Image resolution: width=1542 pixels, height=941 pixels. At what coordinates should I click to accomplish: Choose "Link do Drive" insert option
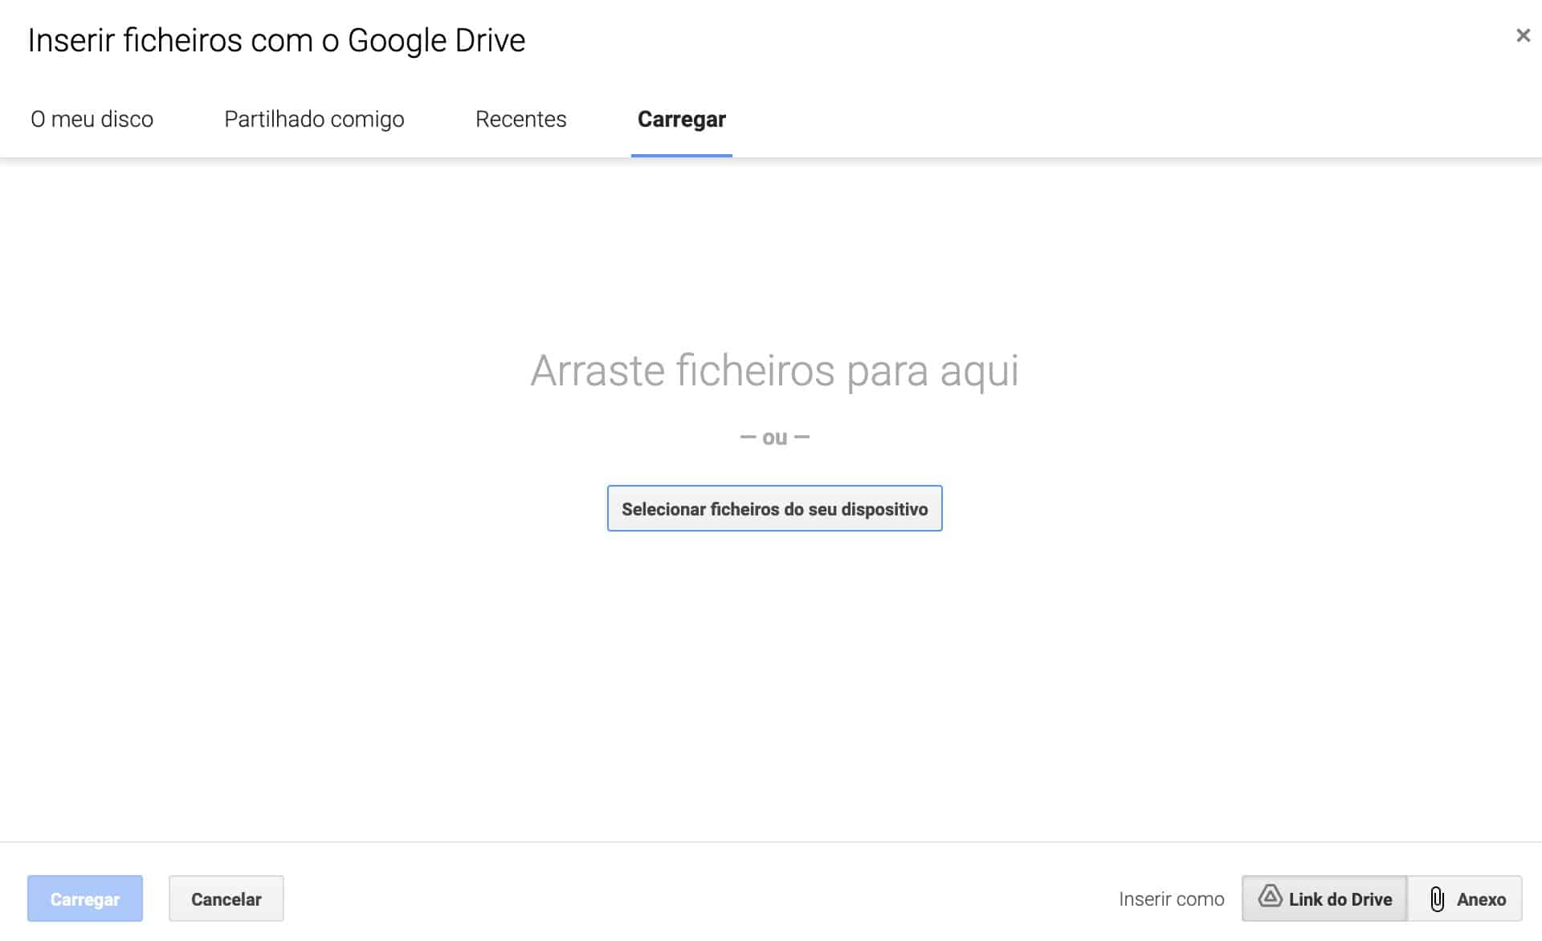(x=1324, y=898)
